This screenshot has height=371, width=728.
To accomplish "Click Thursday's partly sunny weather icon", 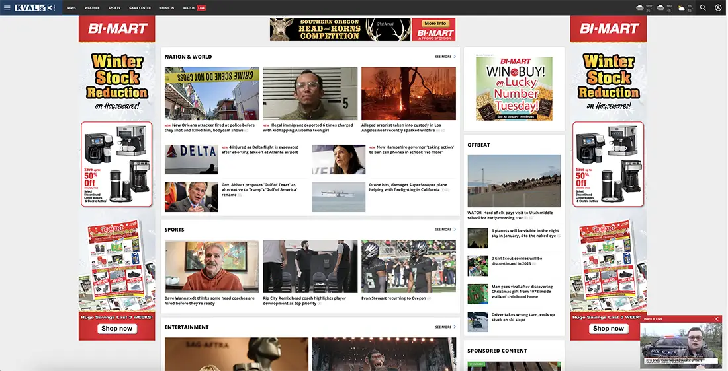I will (x=681, y=7).
